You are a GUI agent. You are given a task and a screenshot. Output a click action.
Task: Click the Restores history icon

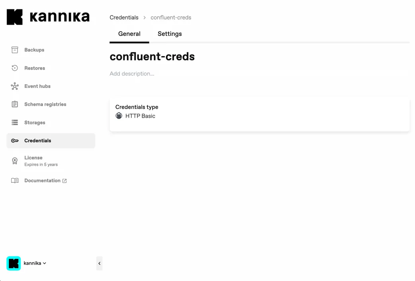point(15,68)
